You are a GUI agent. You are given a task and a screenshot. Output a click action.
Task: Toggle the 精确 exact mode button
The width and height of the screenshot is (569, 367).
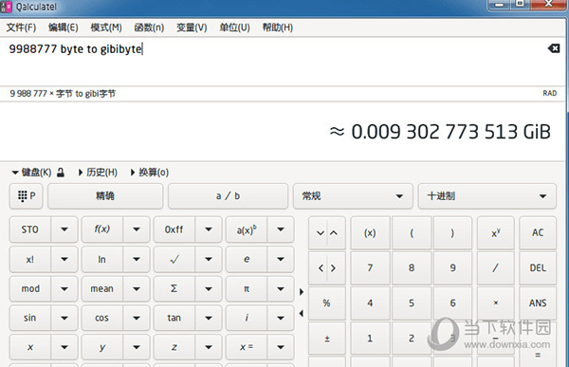point(105,196)
